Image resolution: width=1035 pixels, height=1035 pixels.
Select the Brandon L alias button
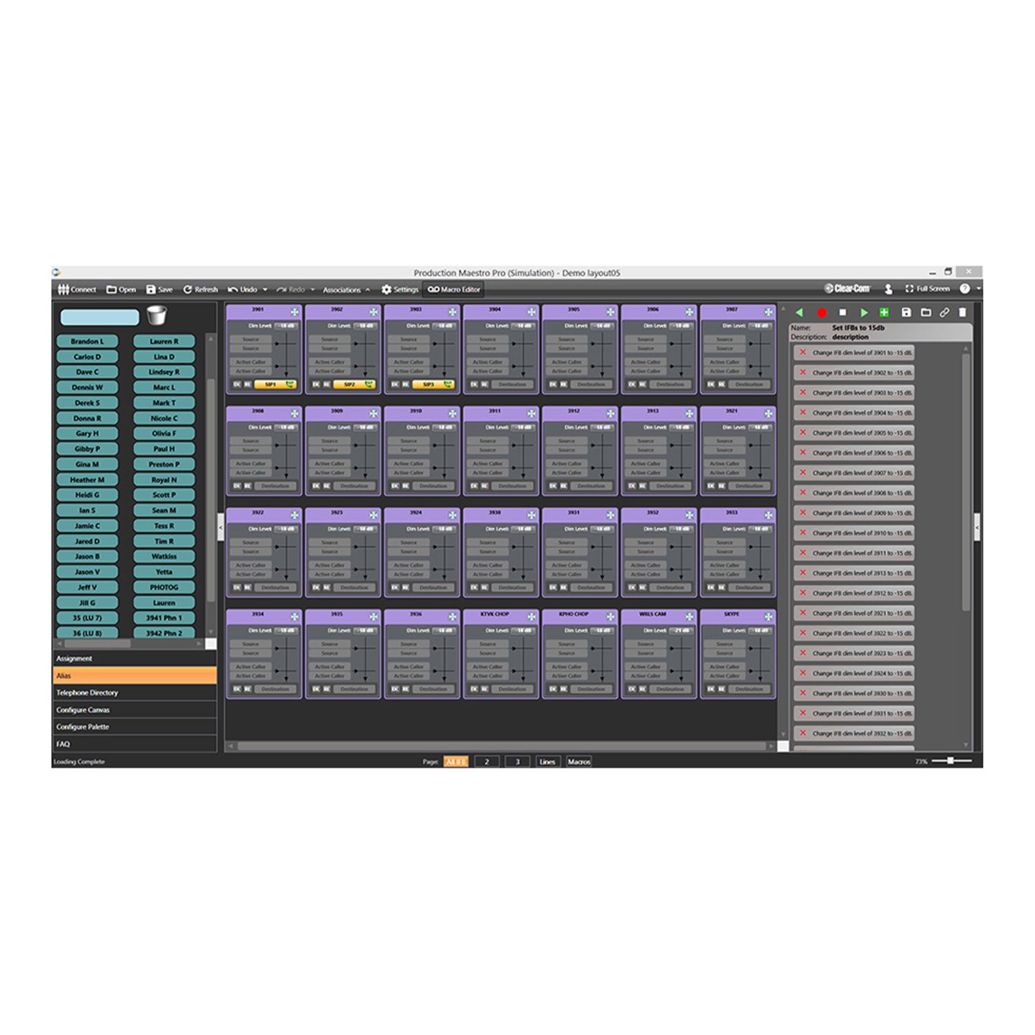pos(87,342)
